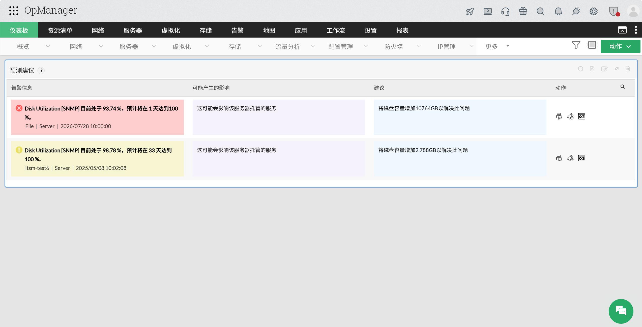
Task: Click the shield alert icon
Action: (614, 11)
